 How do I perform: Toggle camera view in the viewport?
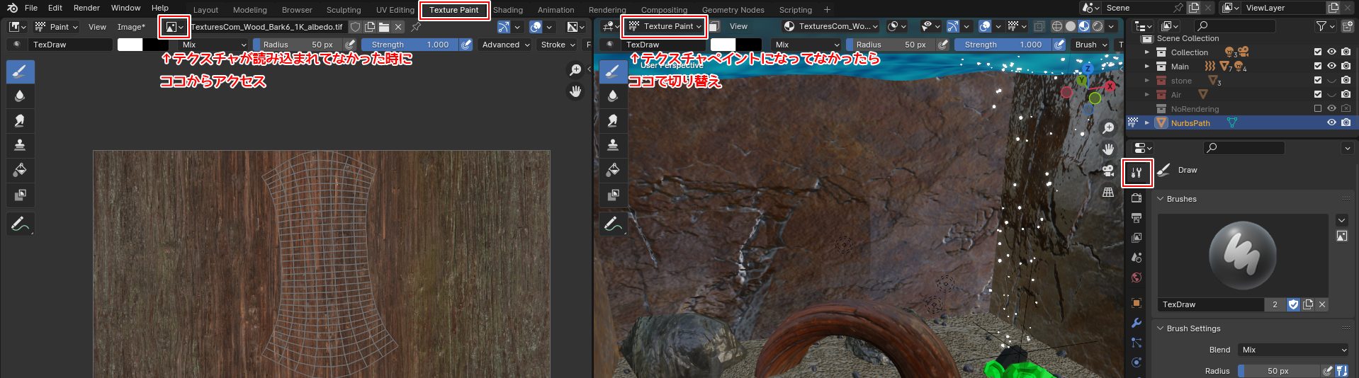pyautogui.click(x=1108, y=171)
